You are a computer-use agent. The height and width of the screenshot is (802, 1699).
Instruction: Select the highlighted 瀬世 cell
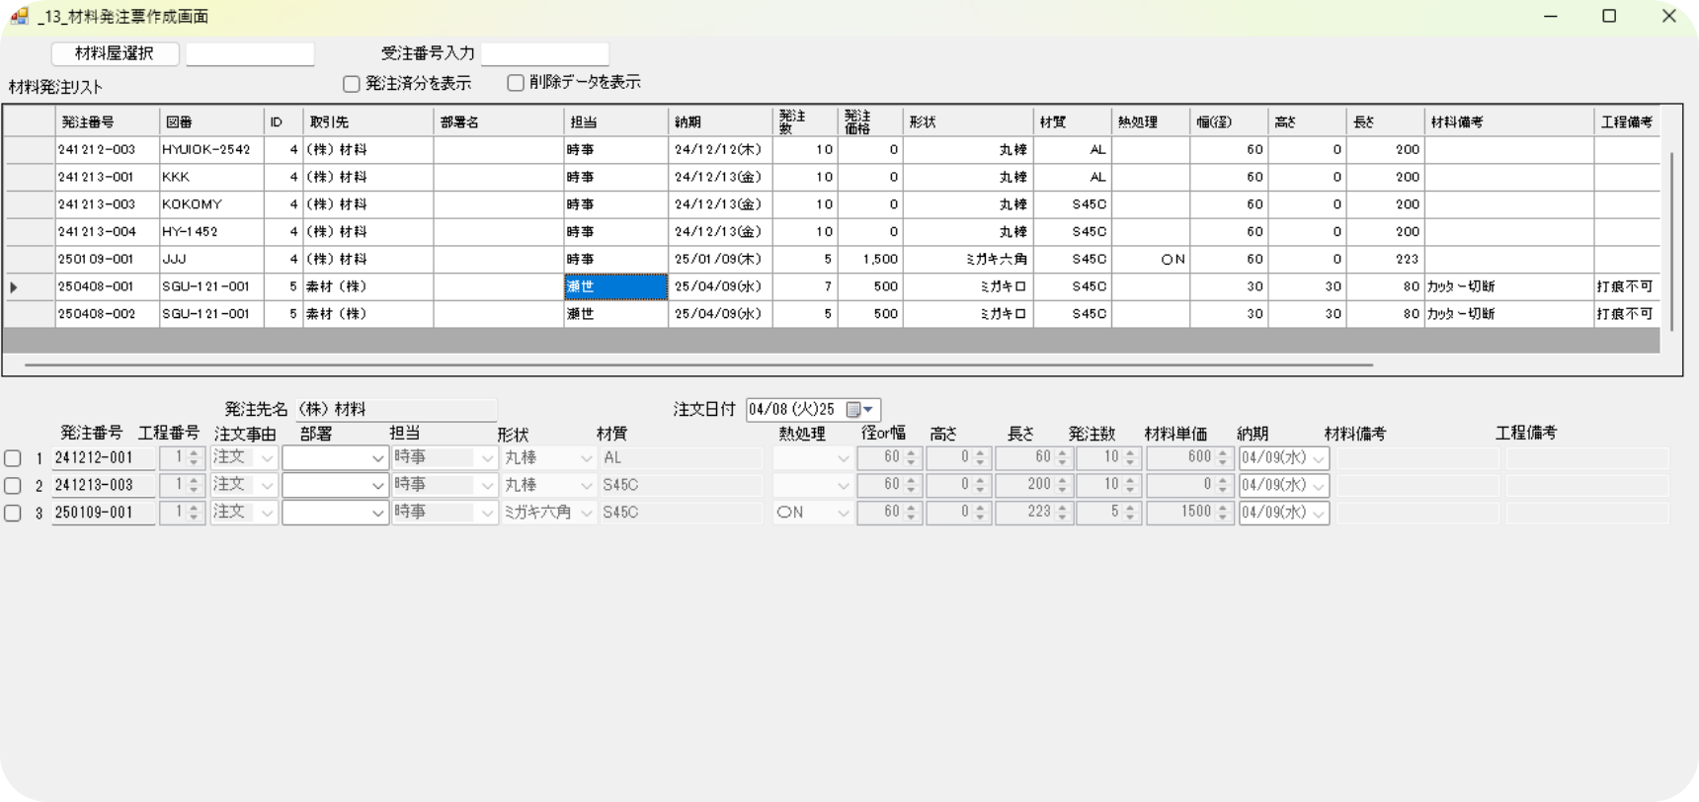point(615,286)
